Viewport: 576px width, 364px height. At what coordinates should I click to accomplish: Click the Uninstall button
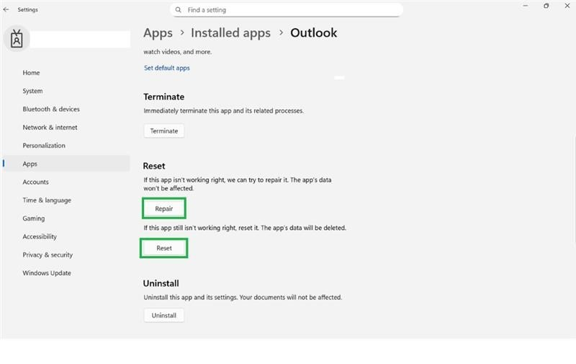point(164,316)
